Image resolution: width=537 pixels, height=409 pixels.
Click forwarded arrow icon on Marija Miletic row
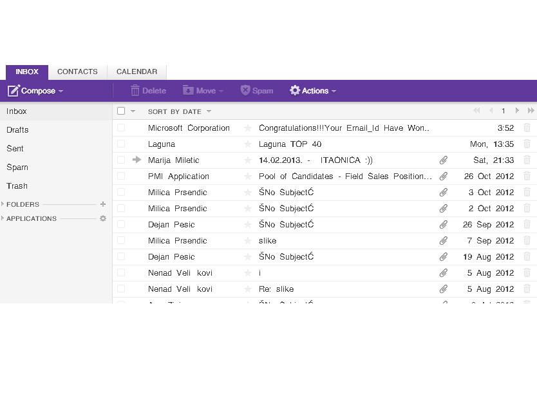(x=137, y=159)
